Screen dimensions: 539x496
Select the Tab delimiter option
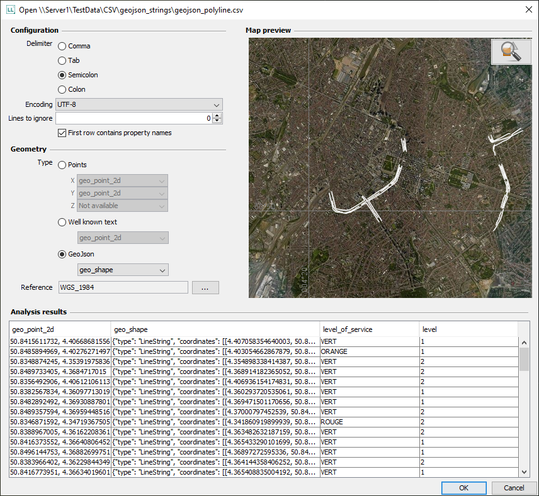click(69, 60)
